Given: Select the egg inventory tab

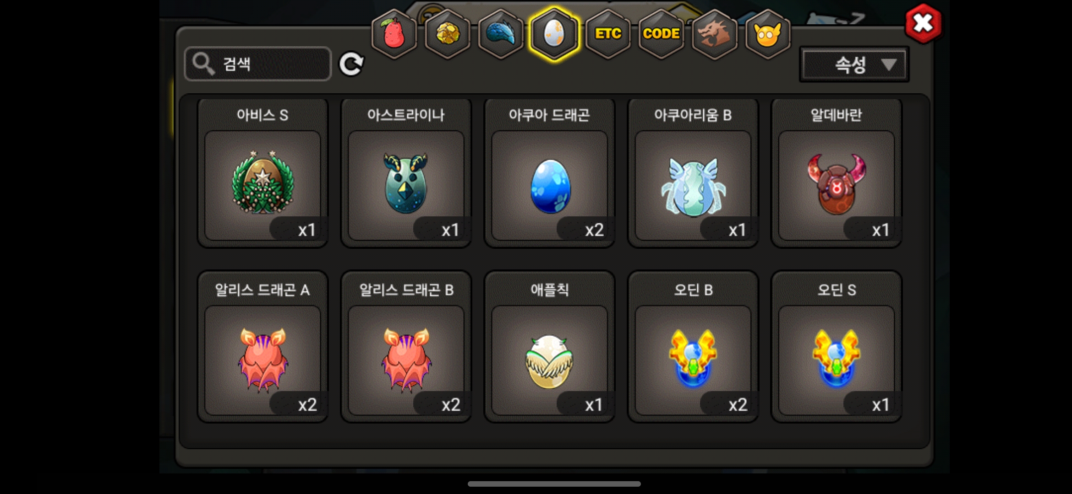Looking at the screenshot, I should click(554, 34).
